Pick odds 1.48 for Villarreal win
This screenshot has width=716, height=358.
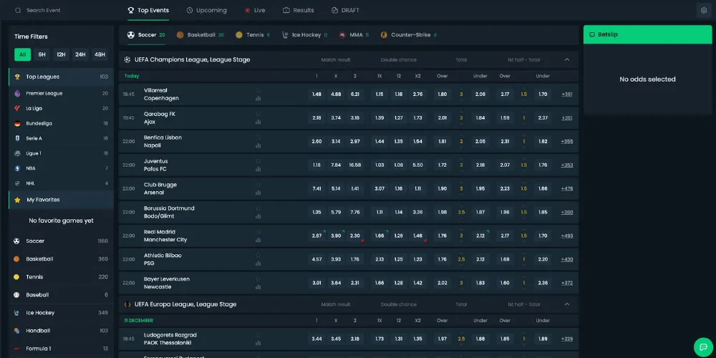316,94
